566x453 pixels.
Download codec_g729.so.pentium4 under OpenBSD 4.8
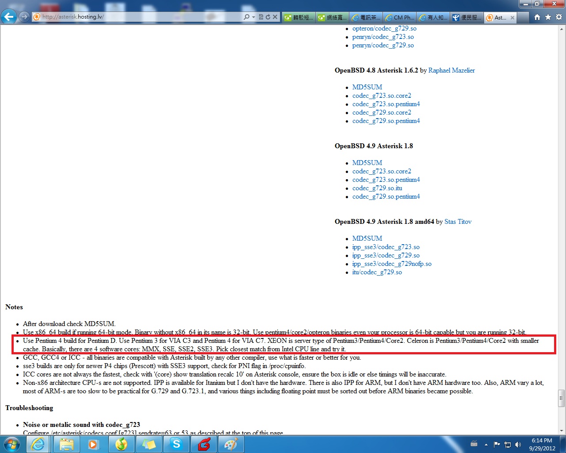tap(386, 121)
